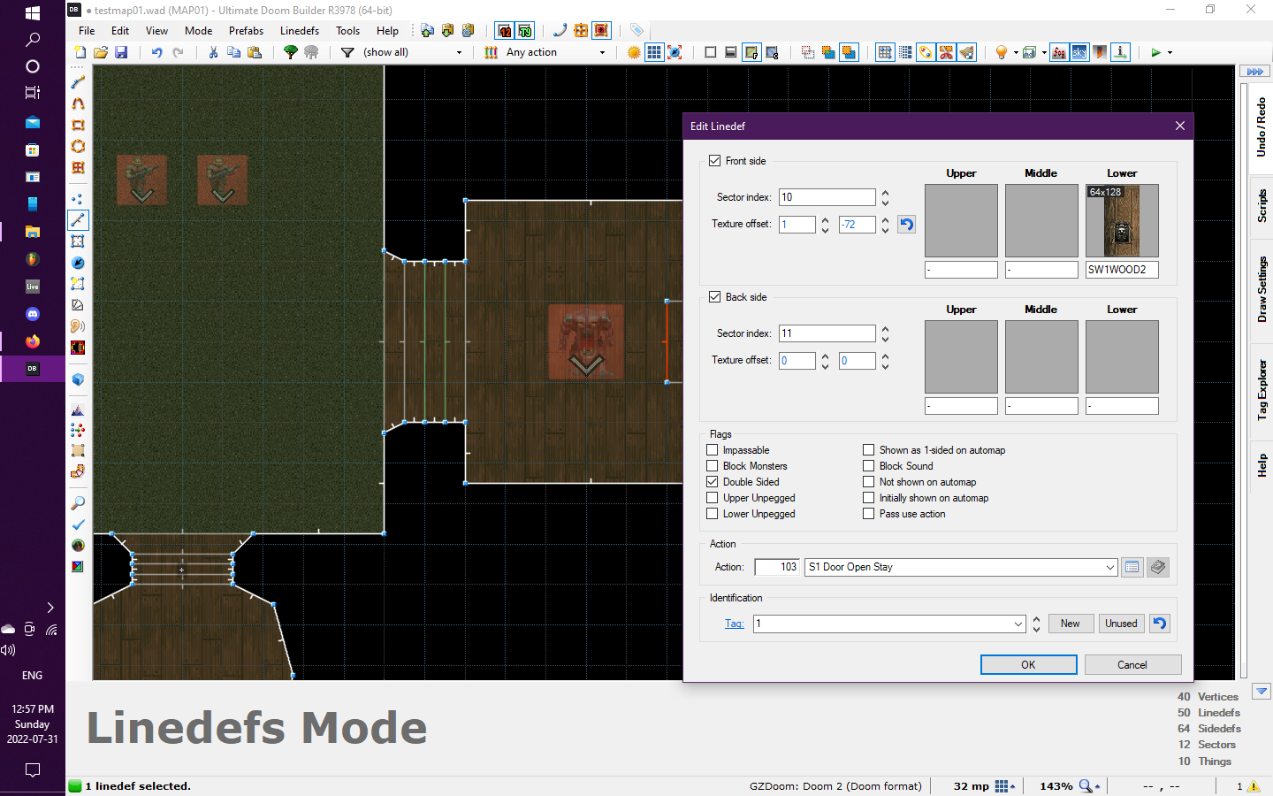Screen dimensions: 1273x796
Task: Select the Sectors mode tool in sidebar
Action: 78,241
